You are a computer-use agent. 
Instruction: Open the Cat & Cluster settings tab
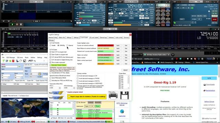[84, 38]
